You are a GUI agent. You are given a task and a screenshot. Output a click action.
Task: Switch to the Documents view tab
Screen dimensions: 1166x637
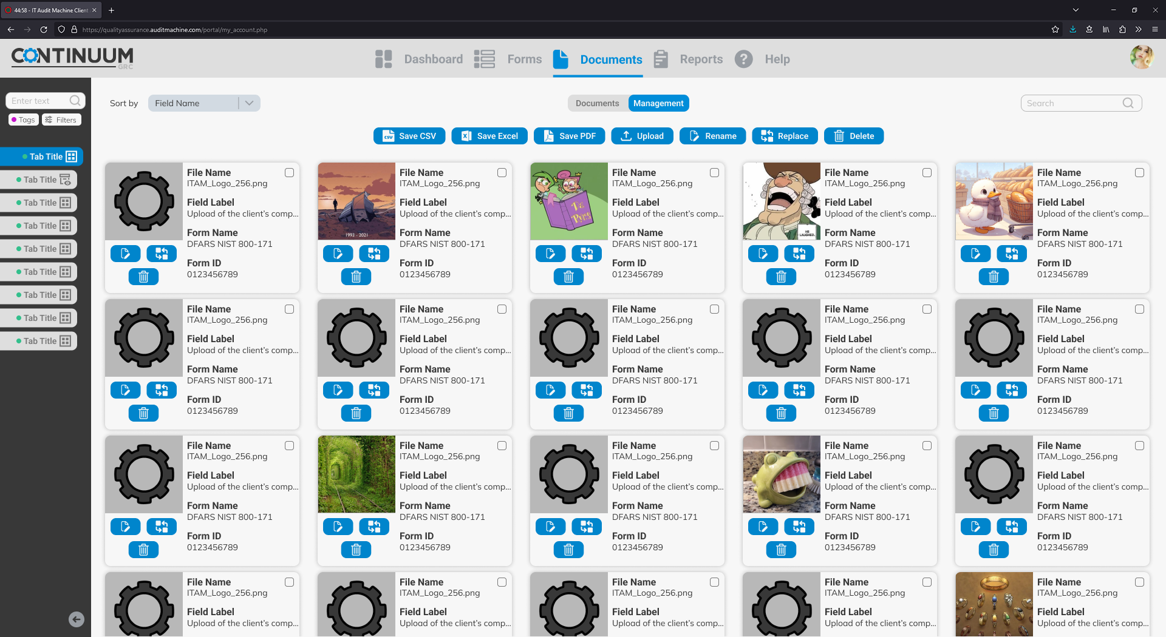click(x=597, y=103)
